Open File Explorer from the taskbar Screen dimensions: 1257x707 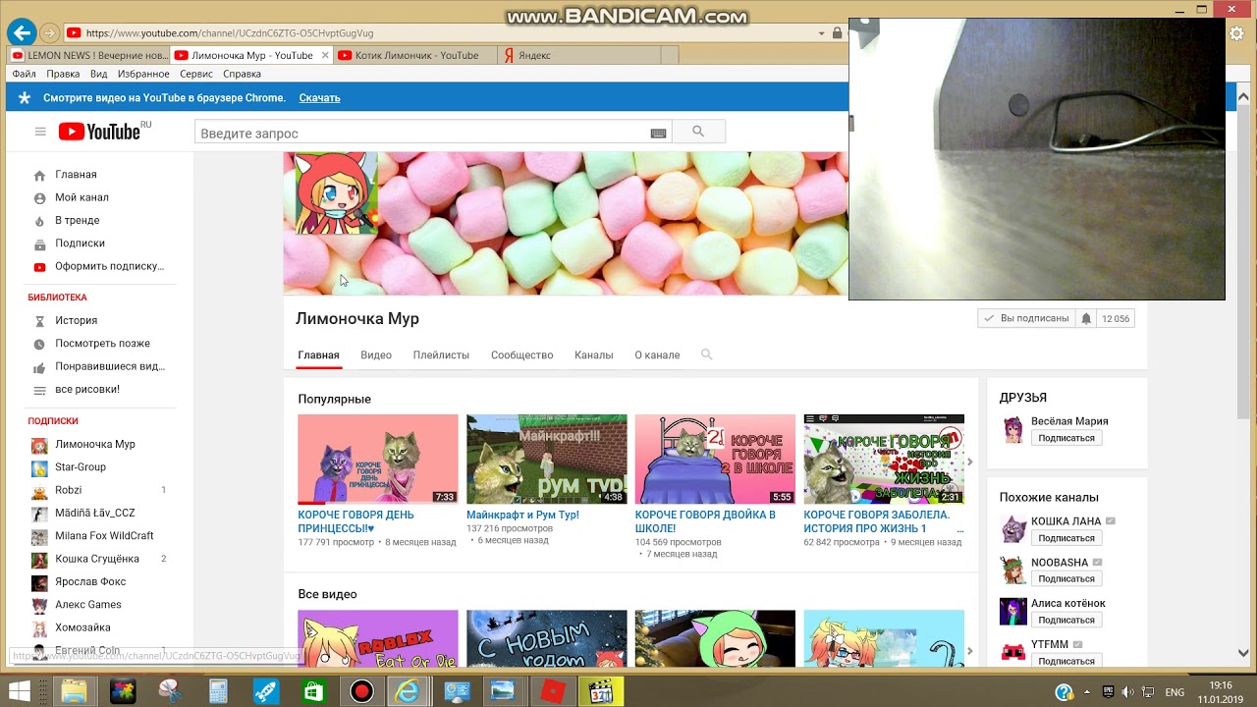pos(75,692)
